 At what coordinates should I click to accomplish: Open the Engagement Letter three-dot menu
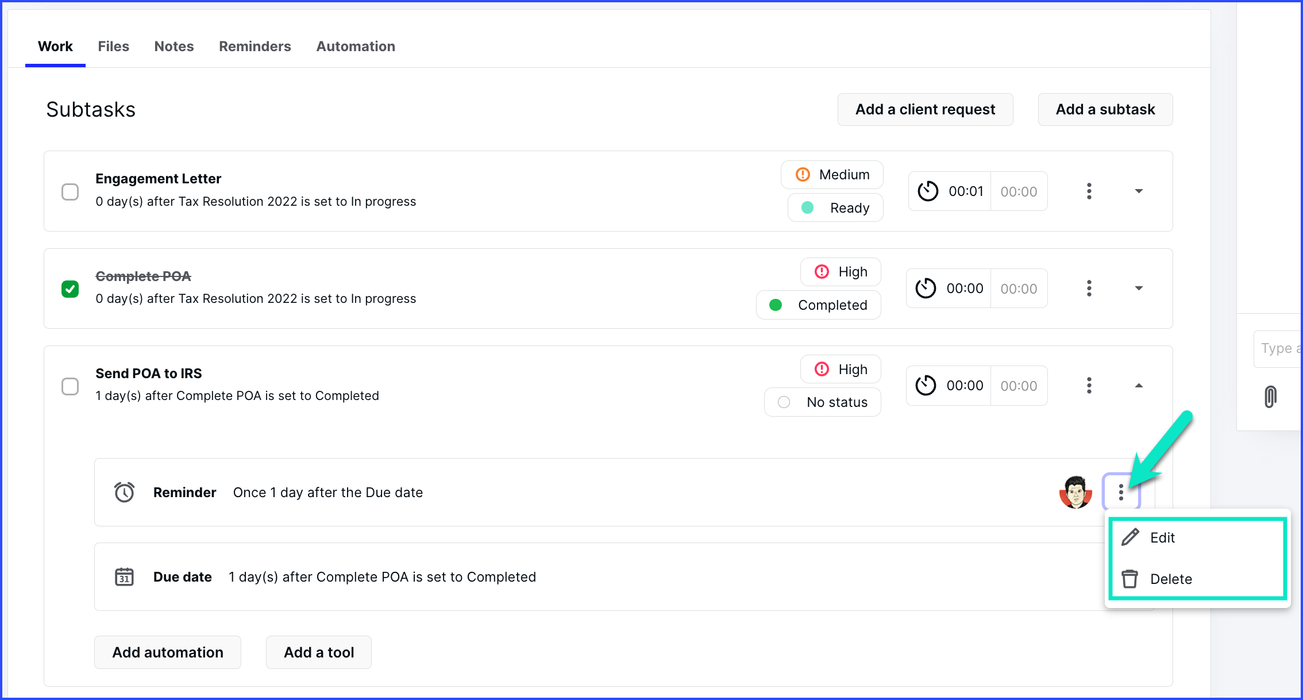[x=1089, y=191]
